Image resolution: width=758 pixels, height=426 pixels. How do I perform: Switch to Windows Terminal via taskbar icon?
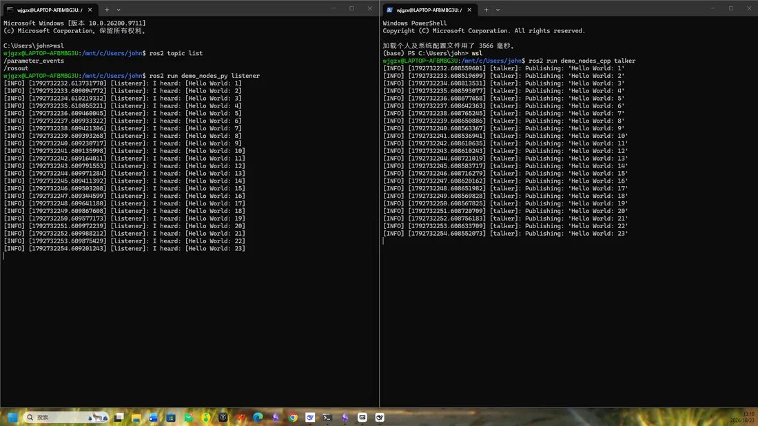coord(327,417)
